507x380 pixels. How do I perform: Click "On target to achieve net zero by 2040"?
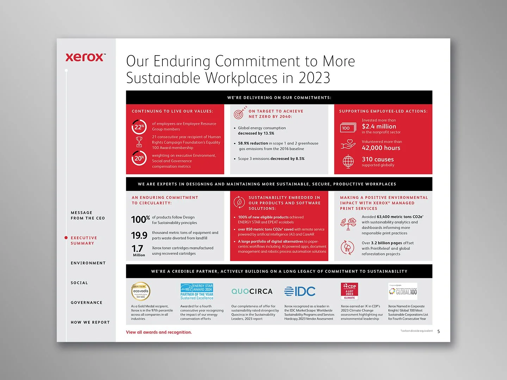[276, 114]
